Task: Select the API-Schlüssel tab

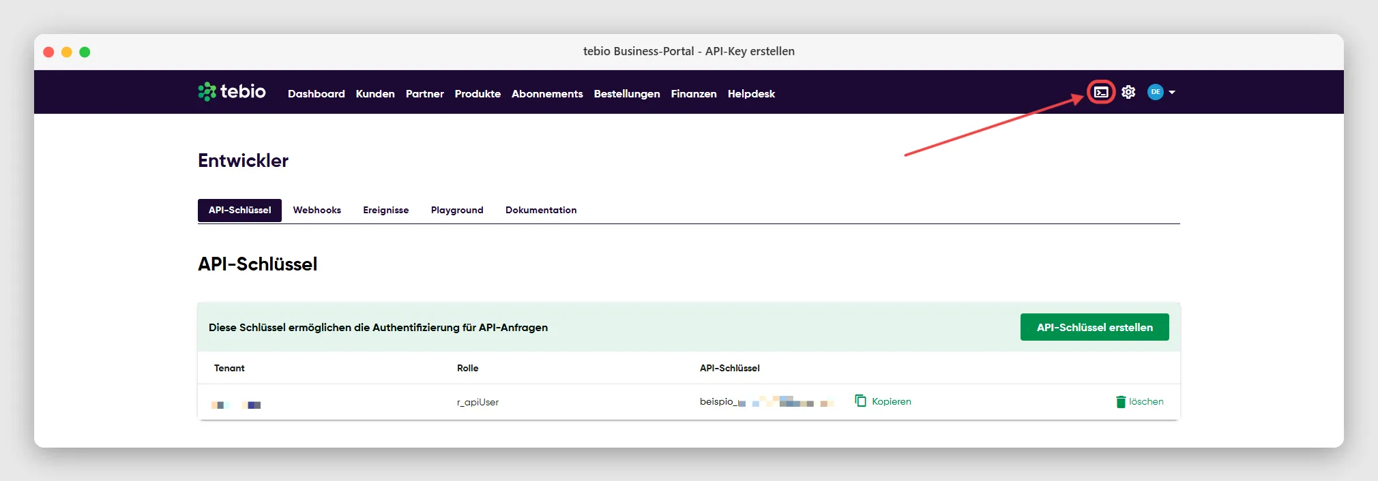Action: click(x=239, y=211)
